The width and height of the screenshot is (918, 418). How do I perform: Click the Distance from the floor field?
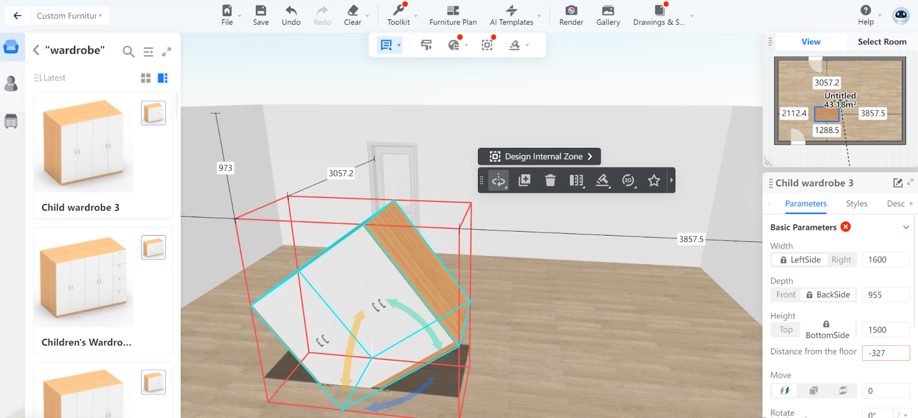pyautogui.click(x=885, y=353)
